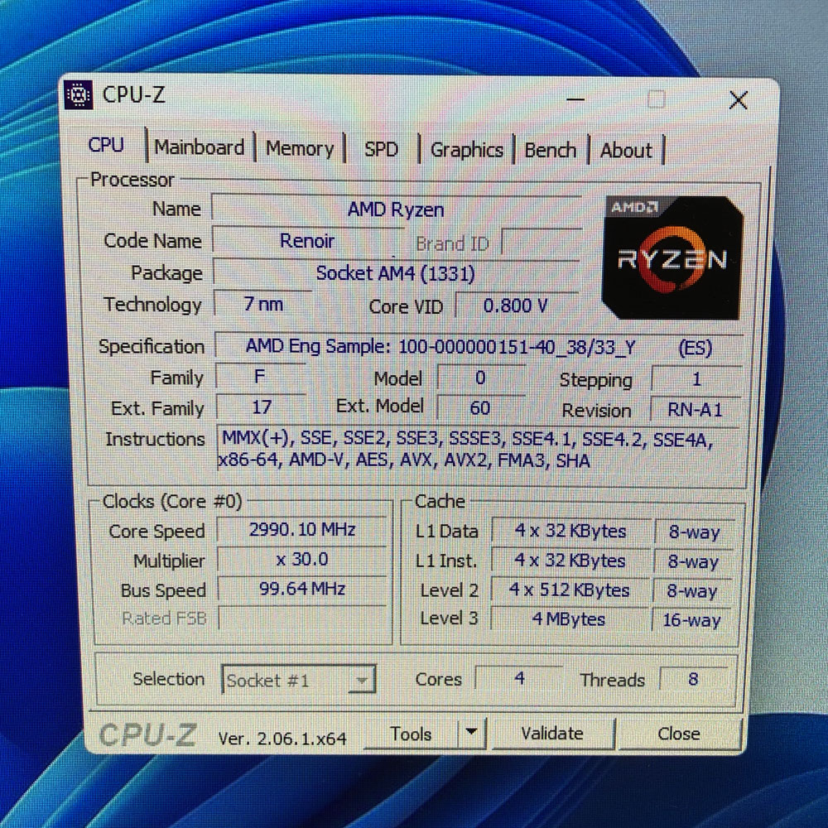Expand the Tools dropdown arrow
The height and width of the screenshot is (828, 828).
(x=472, y=733)
